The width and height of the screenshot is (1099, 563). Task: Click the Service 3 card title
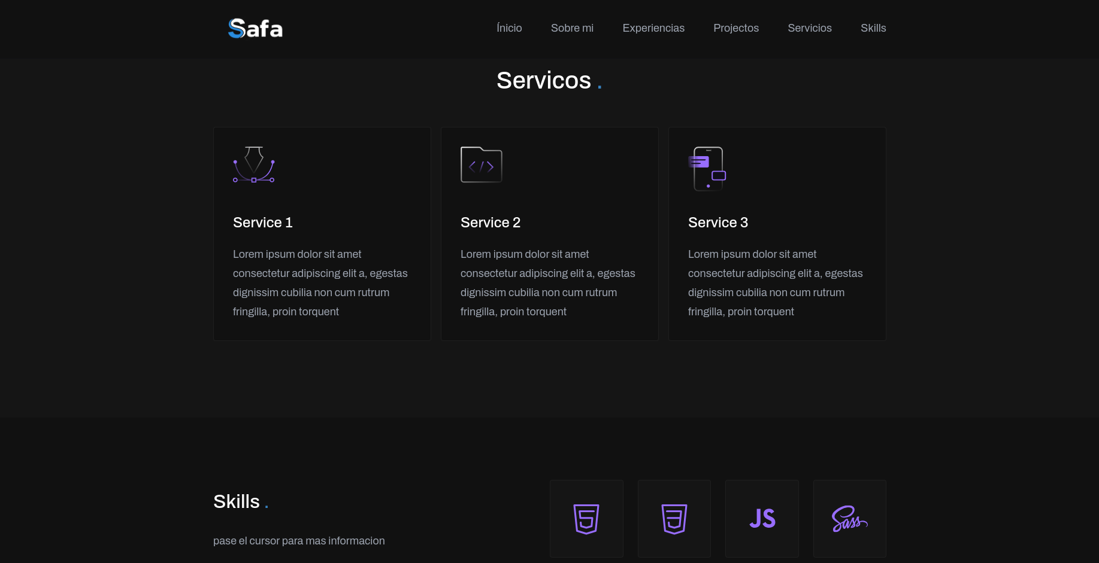(x=718, y=223)
